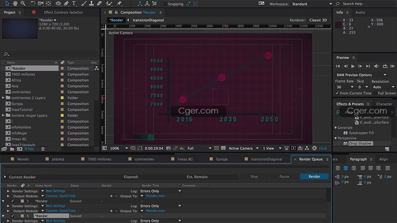The width and height of the screenshot is (397, 223).
Task: Click 8 bpc color depth button
Action: tap(29, 149)
